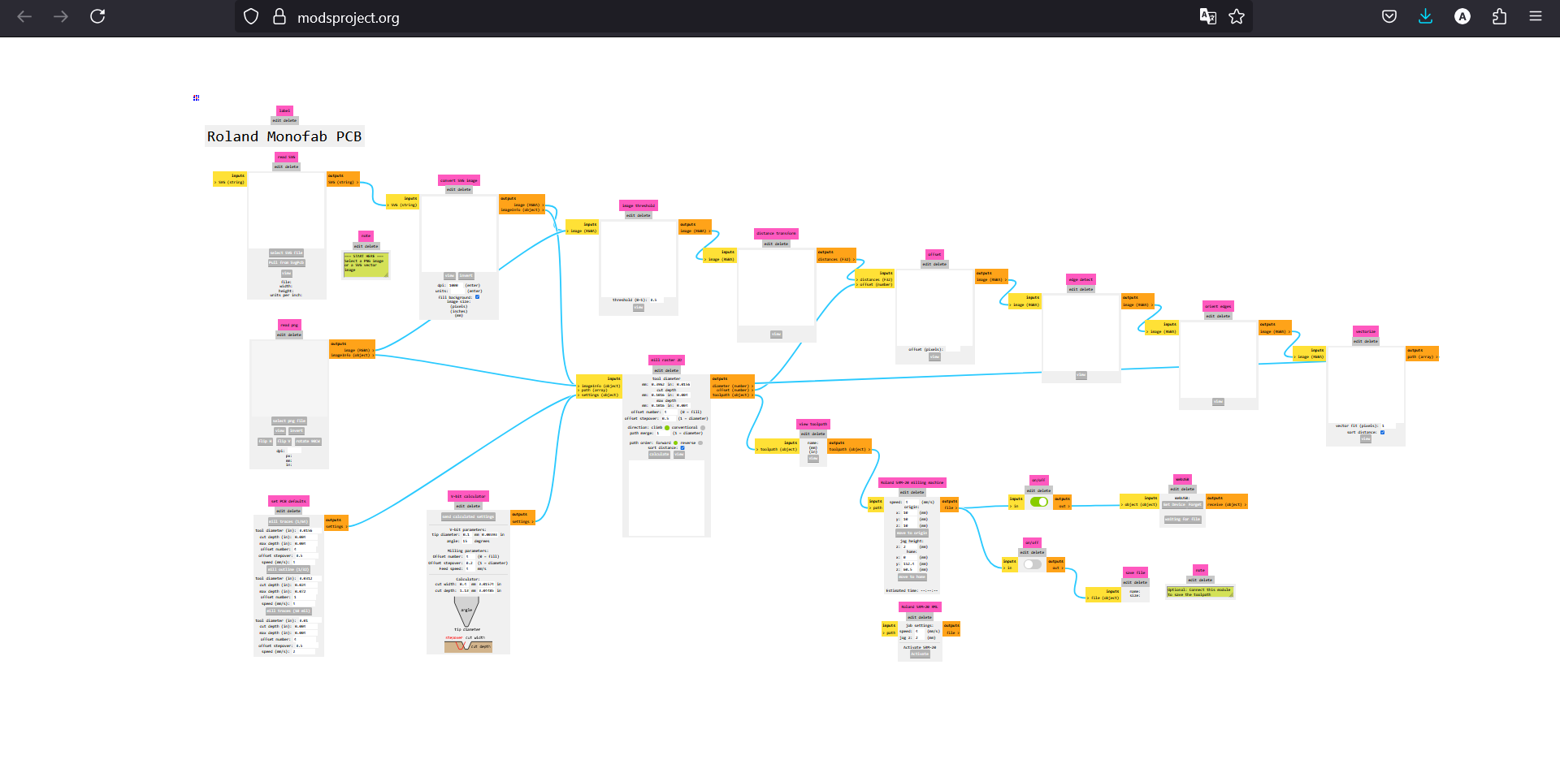Click the browser forward arrow

tap(61, 16)
